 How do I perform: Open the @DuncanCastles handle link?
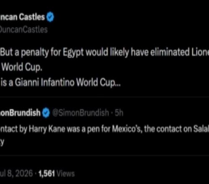24,30
